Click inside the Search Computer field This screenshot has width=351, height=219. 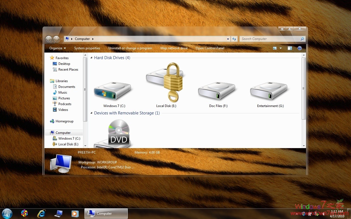coord(269,39)
